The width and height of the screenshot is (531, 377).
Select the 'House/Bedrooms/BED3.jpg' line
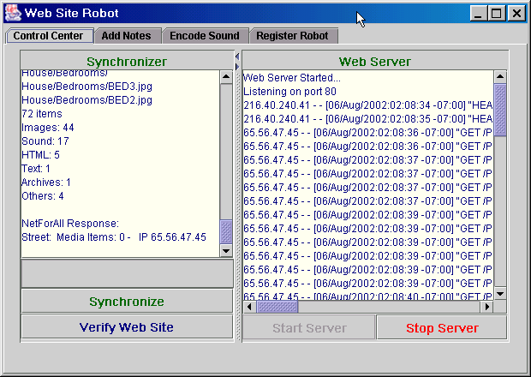[x=87, y=87]
